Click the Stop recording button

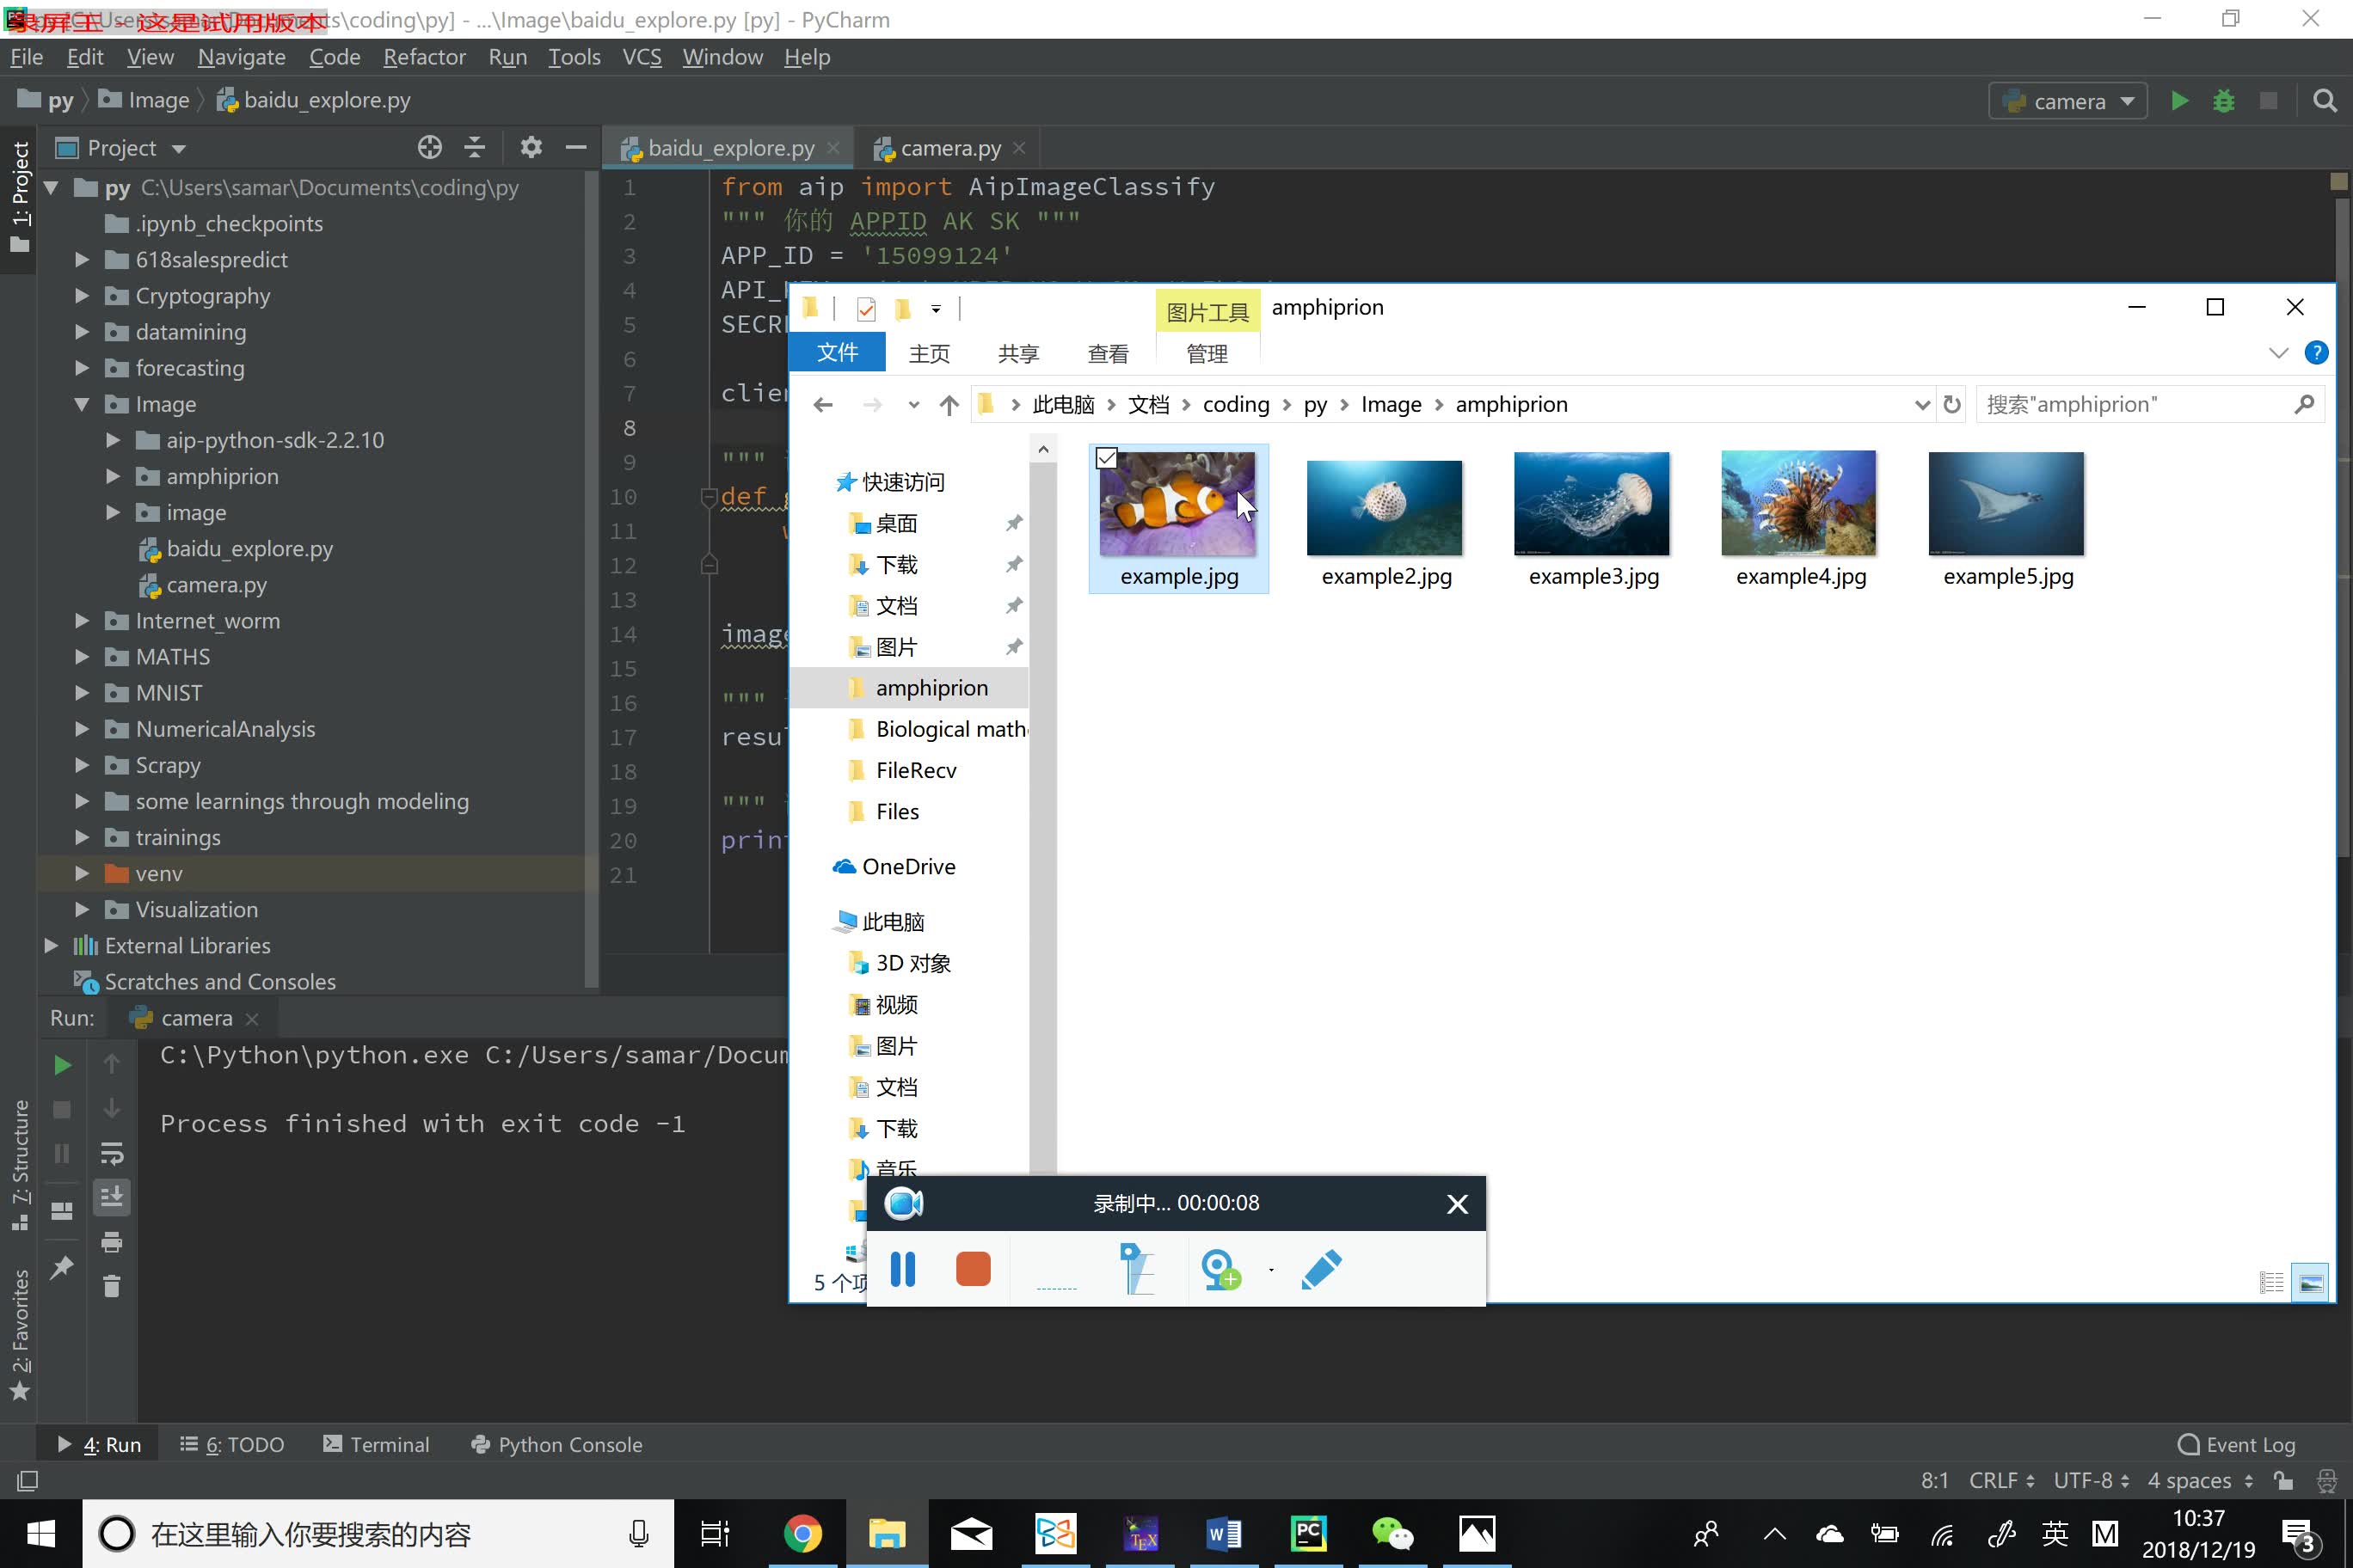(974, 1269)
